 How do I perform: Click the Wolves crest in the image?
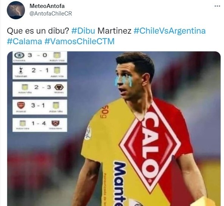coord(59,87)
